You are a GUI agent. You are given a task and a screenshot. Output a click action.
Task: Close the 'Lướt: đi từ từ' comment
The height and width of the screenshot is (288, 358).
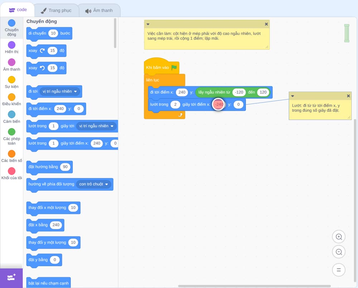[x=348, y=96]
